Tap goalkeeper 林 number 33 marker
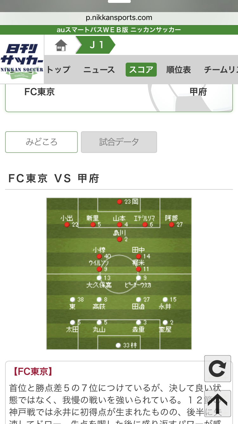The image size is (238, 424). click(x=118, y=345)
